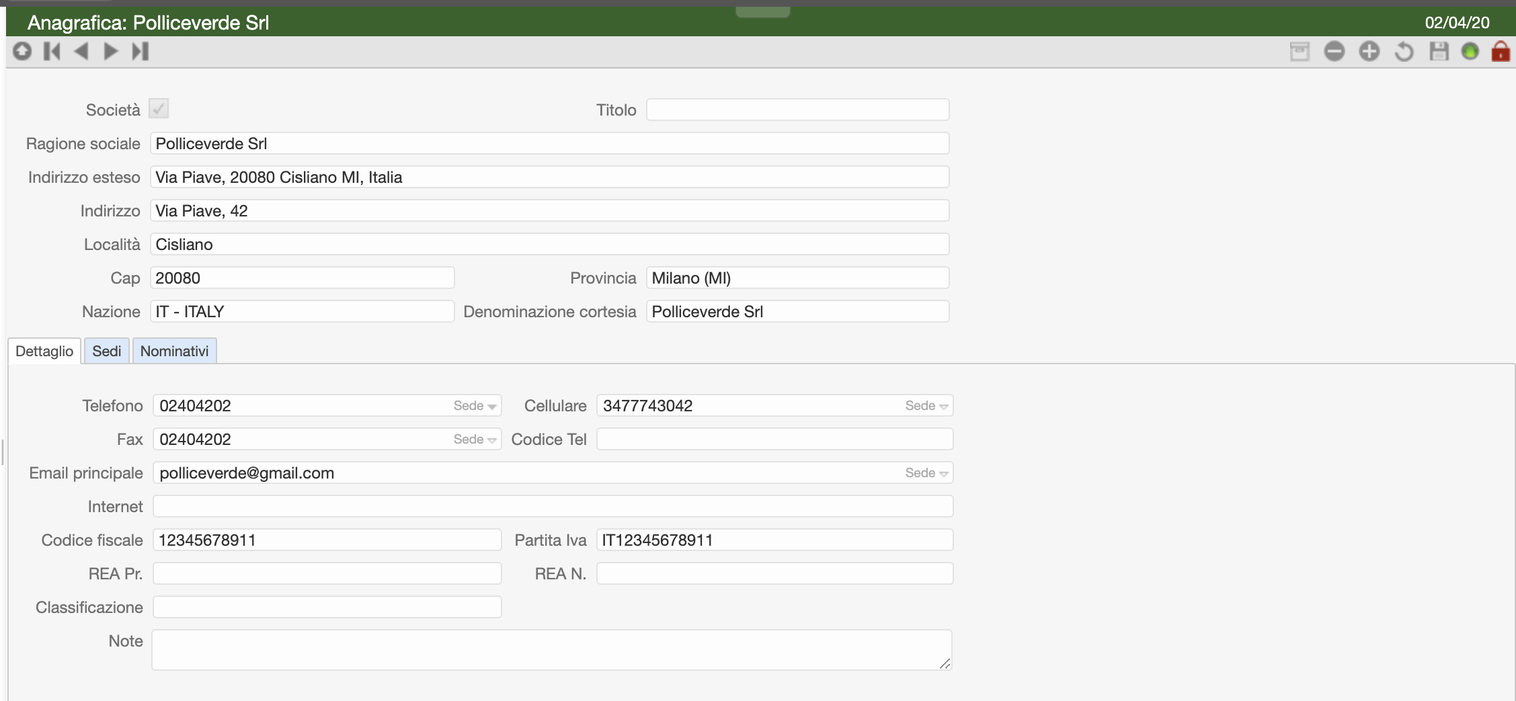This screenshot has width=1516, height=701.
Task: Click the date 02/04/20 in header
Action: 1457,22
